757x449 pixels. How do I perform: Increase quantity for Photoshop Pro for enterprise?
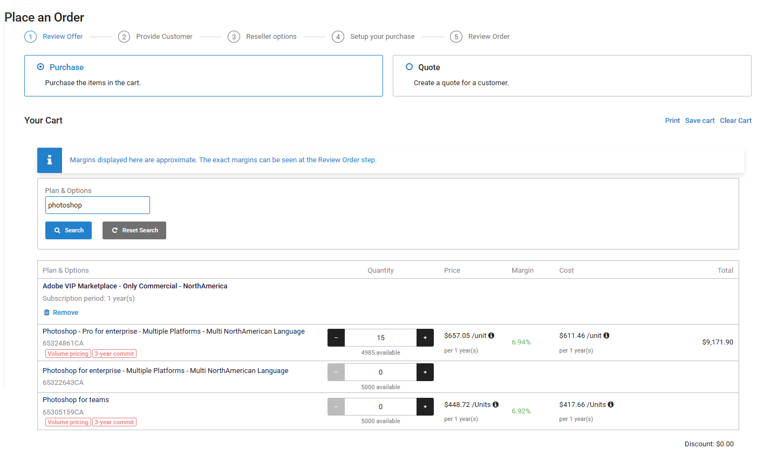[425, 338]
